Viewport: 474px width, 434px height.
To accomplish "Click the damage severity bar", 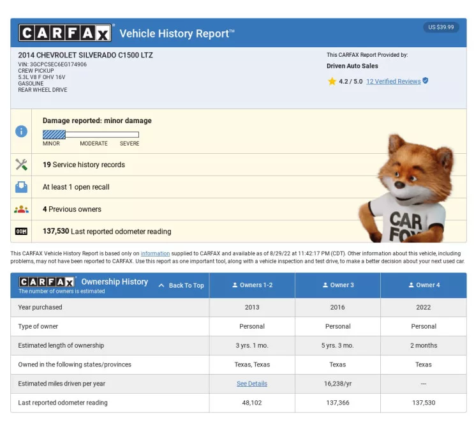I will 91,134.
